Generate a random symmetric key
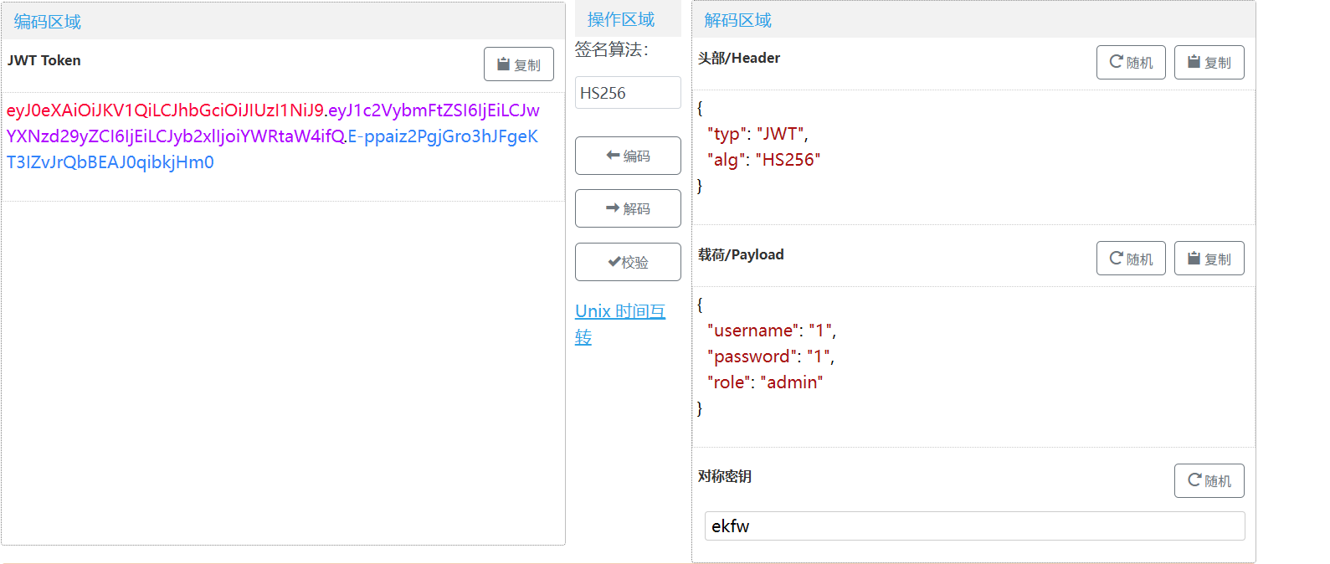 [x=1209, y=480]
